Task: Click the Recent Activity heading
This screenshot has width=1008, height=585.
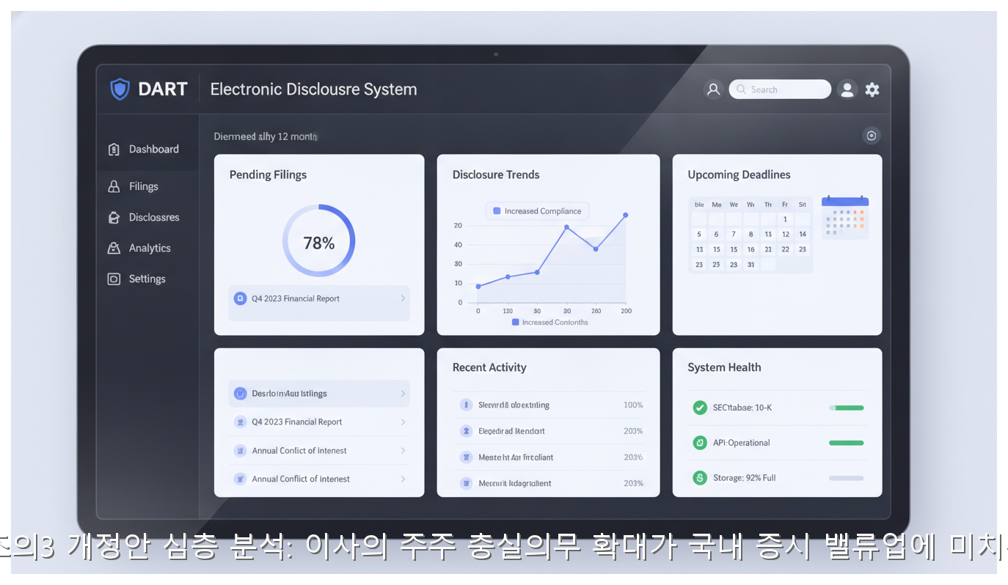Action: click(x=489, y=368)
